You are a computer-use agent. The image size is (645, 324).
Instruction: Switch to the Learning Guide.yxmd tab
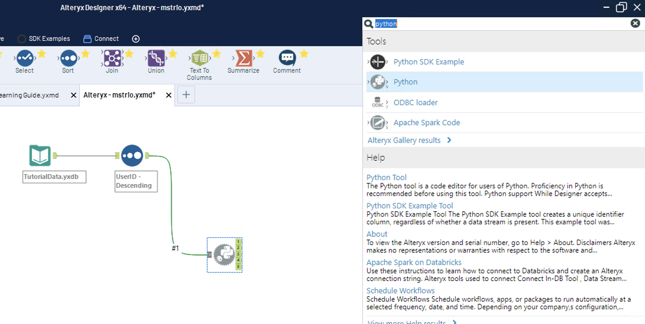pyautogui.click(x=30, y=95)
